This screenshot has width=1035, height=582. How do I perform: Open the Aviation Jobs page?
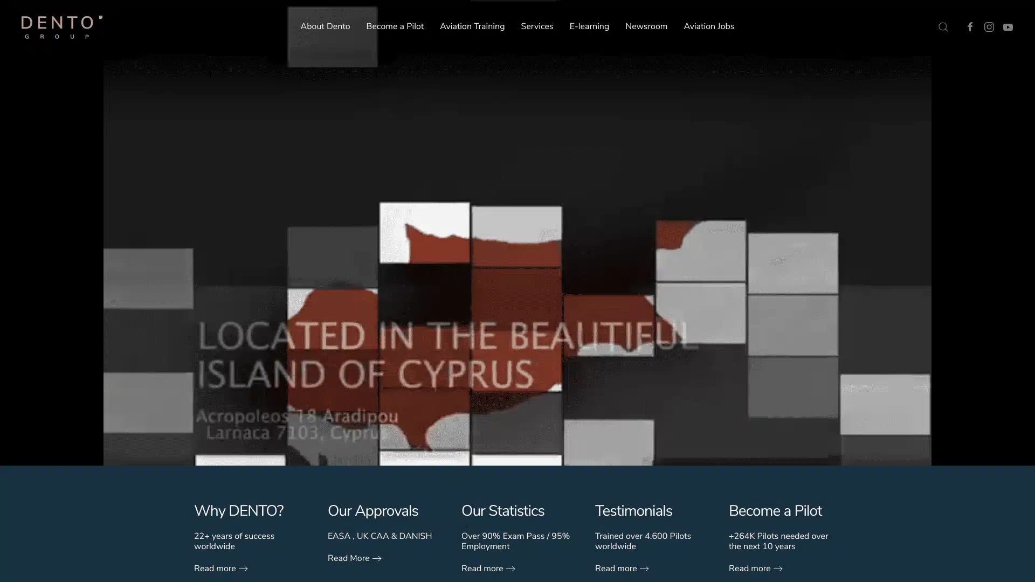coord(708,26)
